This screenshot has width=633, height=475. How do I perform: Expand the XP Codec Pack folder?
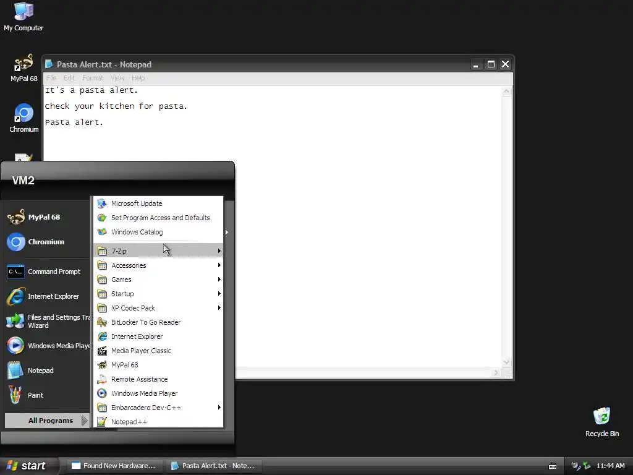pyautogui.click(x=158, y=308)
